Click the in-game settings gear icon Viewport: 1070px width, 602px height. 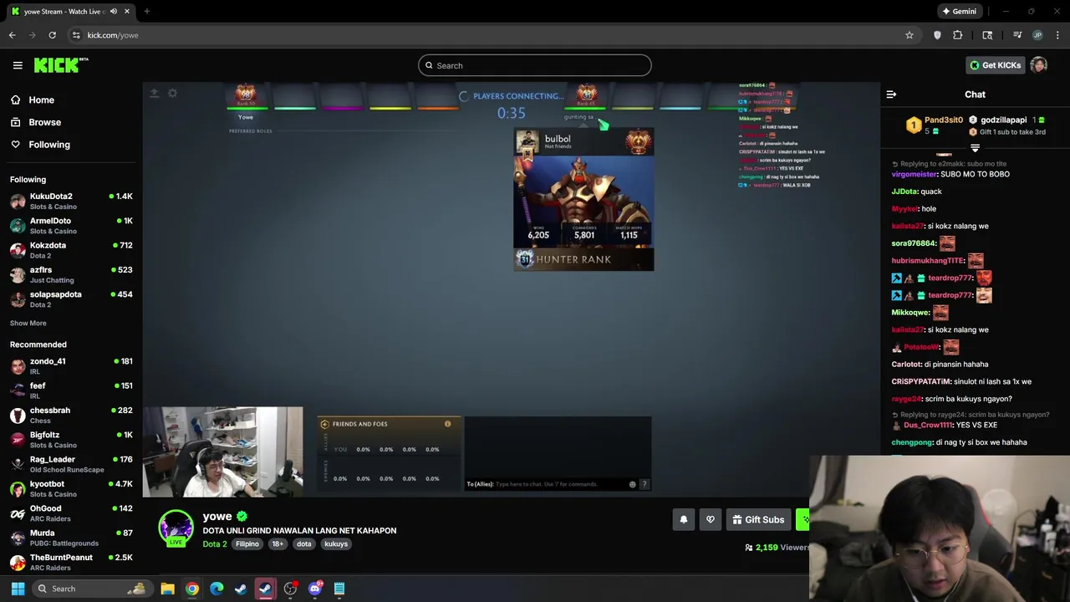[x=172, y=93]
